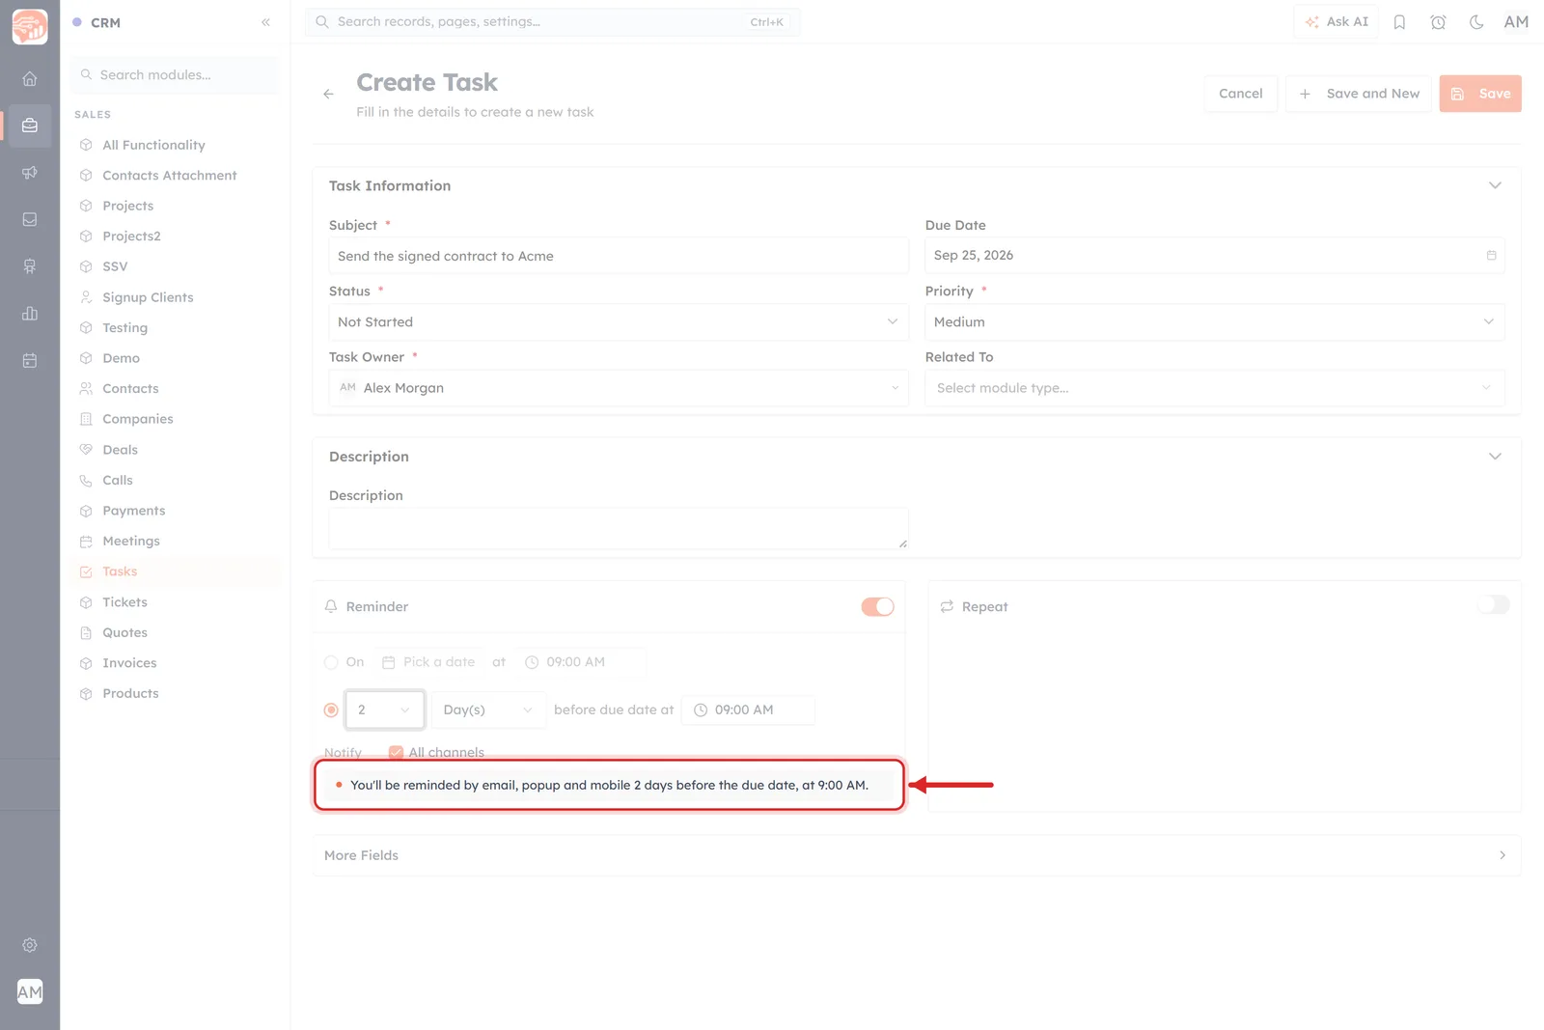The width and height of the screenshot is (1544, 1030).
Task: Click the Save and New button
Action: click(x=1359, y=94)
